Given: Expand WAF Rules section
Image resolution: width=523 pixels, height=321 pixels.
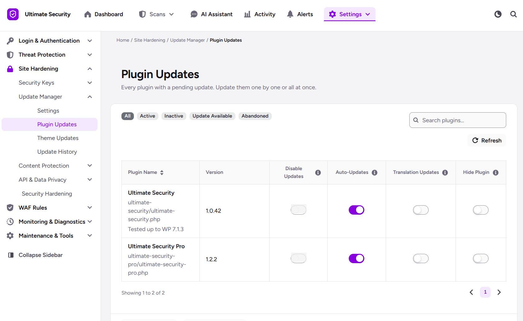Looking at the screenshot, I should (50, 208).
